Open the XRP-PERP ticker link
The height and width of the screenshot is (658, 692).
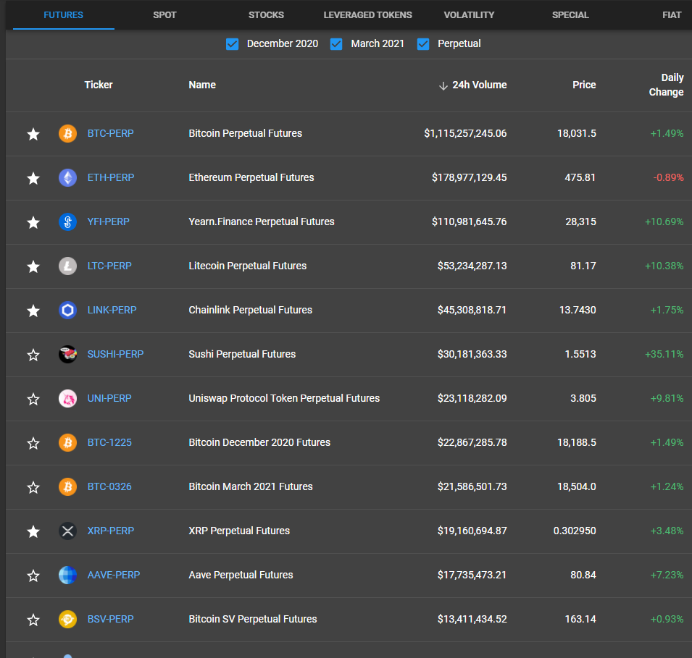(x=111, y=530)
